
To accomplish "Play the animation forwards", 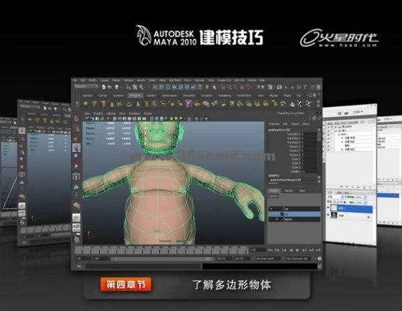I will (x=297, y=250).
